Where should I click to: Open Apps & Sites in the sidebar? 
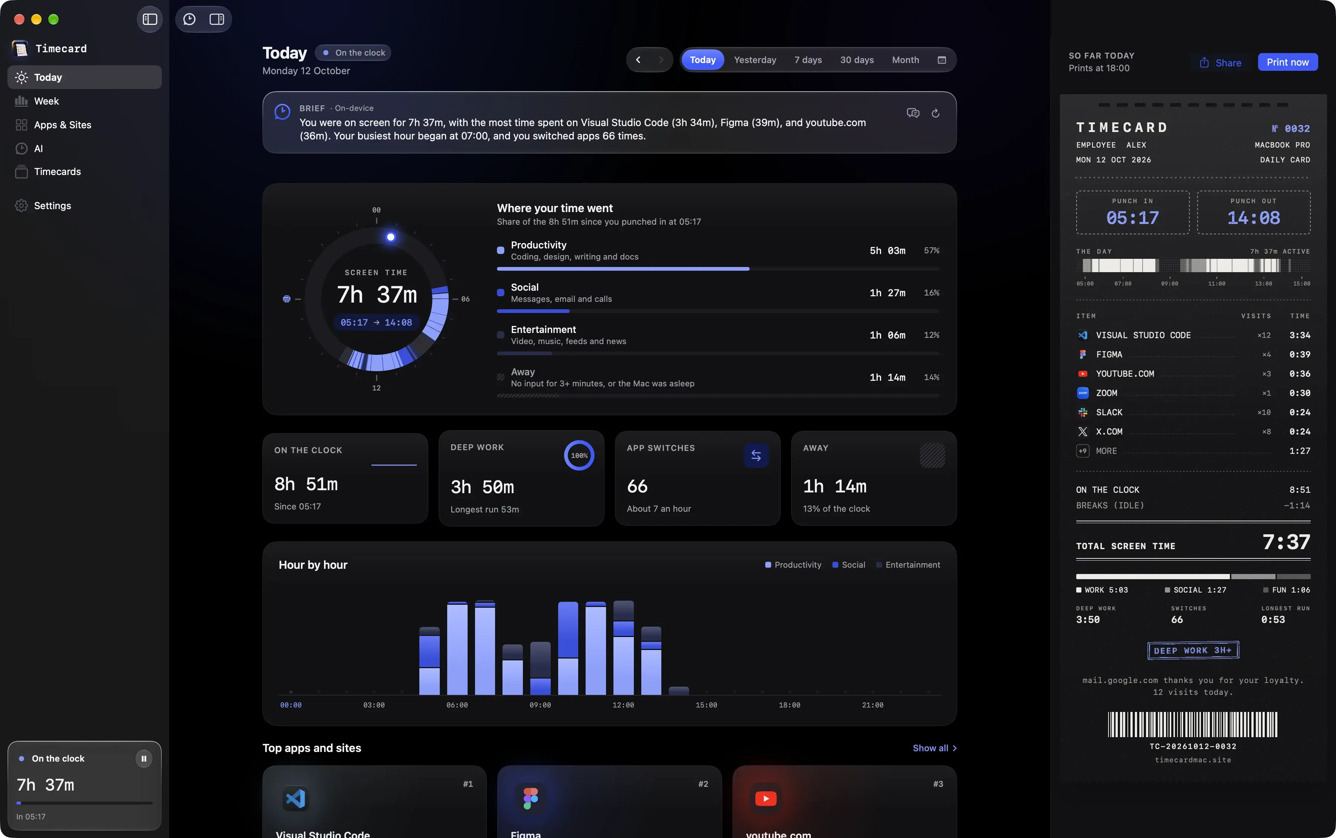(84, 125)
